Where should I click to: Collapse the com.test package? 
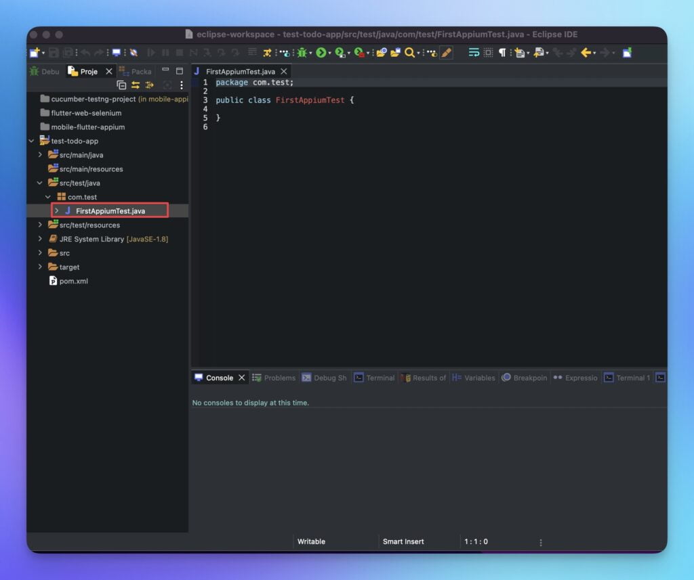pos(48,197)
